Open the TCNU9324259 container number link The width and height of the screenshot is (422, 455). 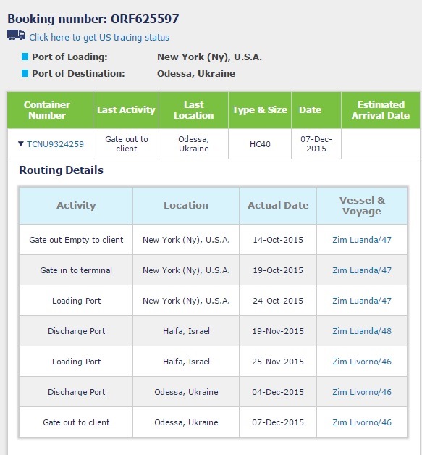click(55, 144)
